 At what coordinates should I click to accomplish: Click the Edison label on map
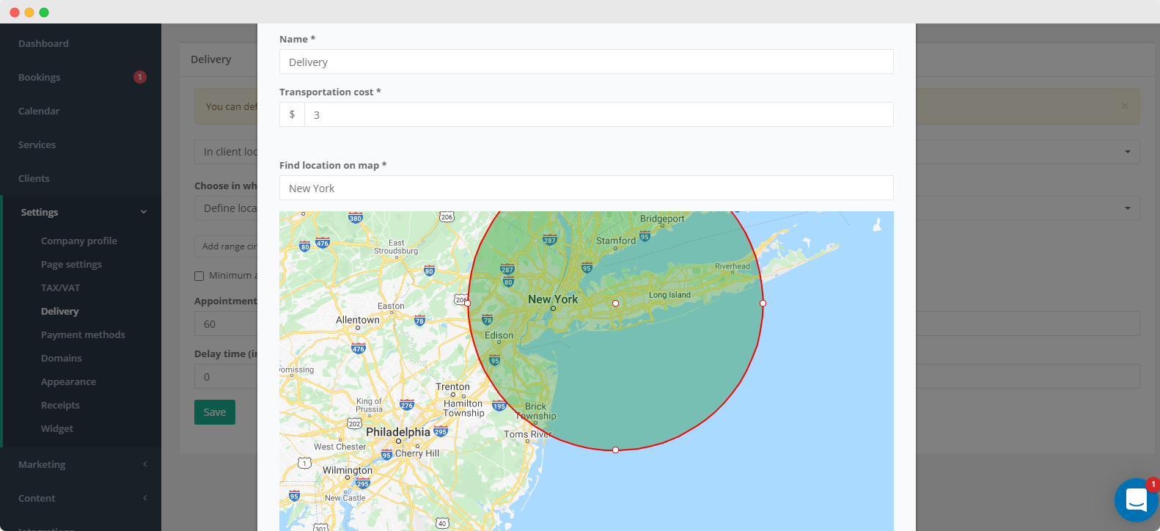pos(499,335)
